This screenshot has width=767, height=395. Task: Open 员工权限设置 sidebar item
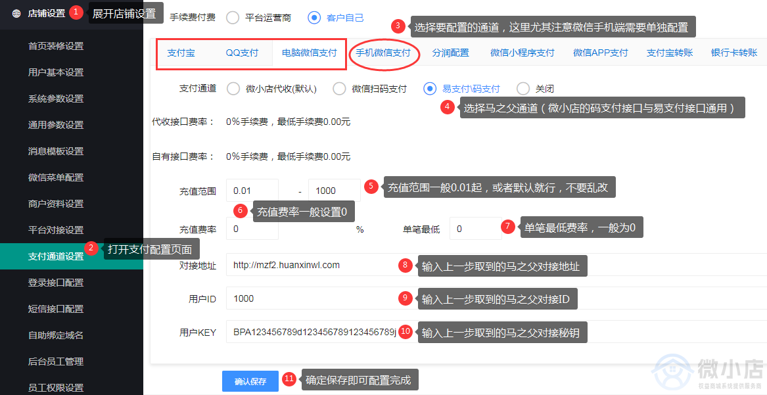tap(56, 388)
